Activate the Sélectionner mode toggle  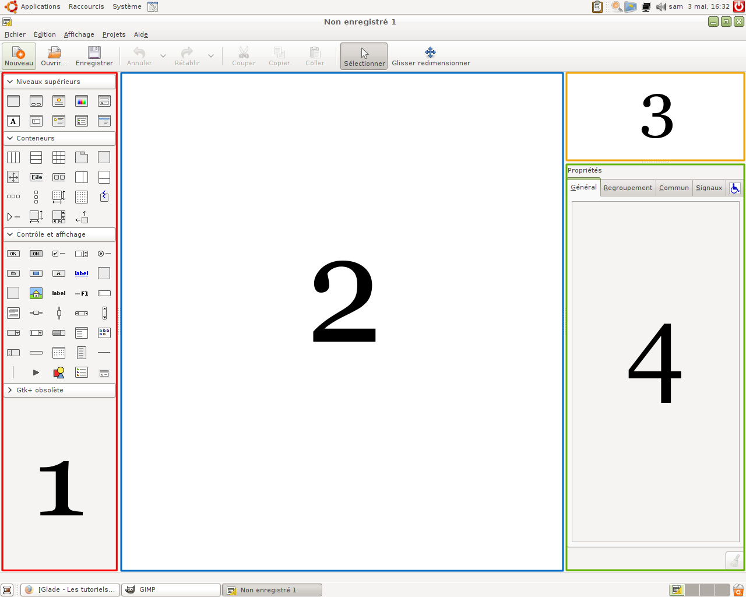pyautogui.click(x=364, y=57)
